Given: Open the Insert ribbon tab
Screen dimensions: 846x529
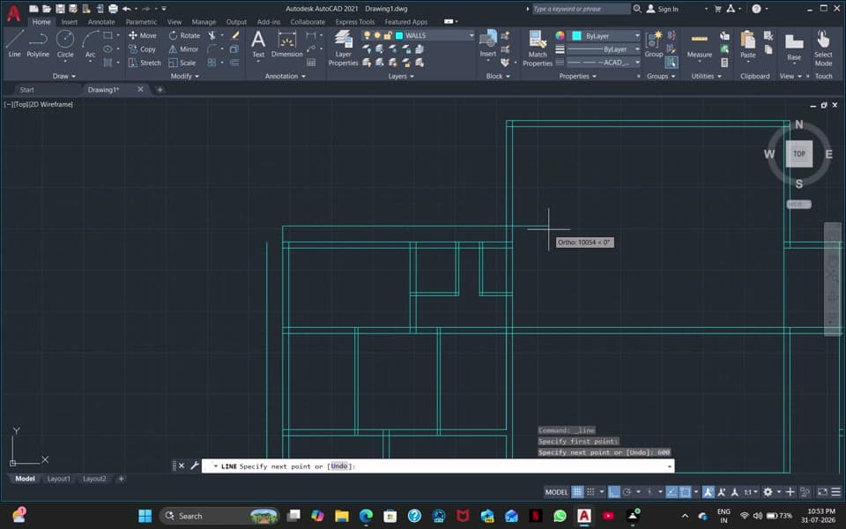Looking at the screenshot, I should pyautogui.click(x=69, y=21).
